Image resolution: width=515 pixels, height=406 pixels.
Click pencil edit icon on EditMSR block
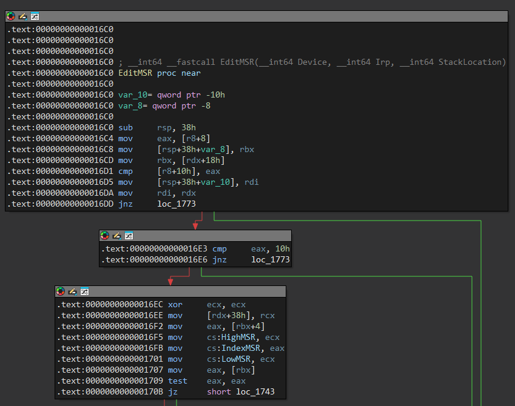pos(22,16)
